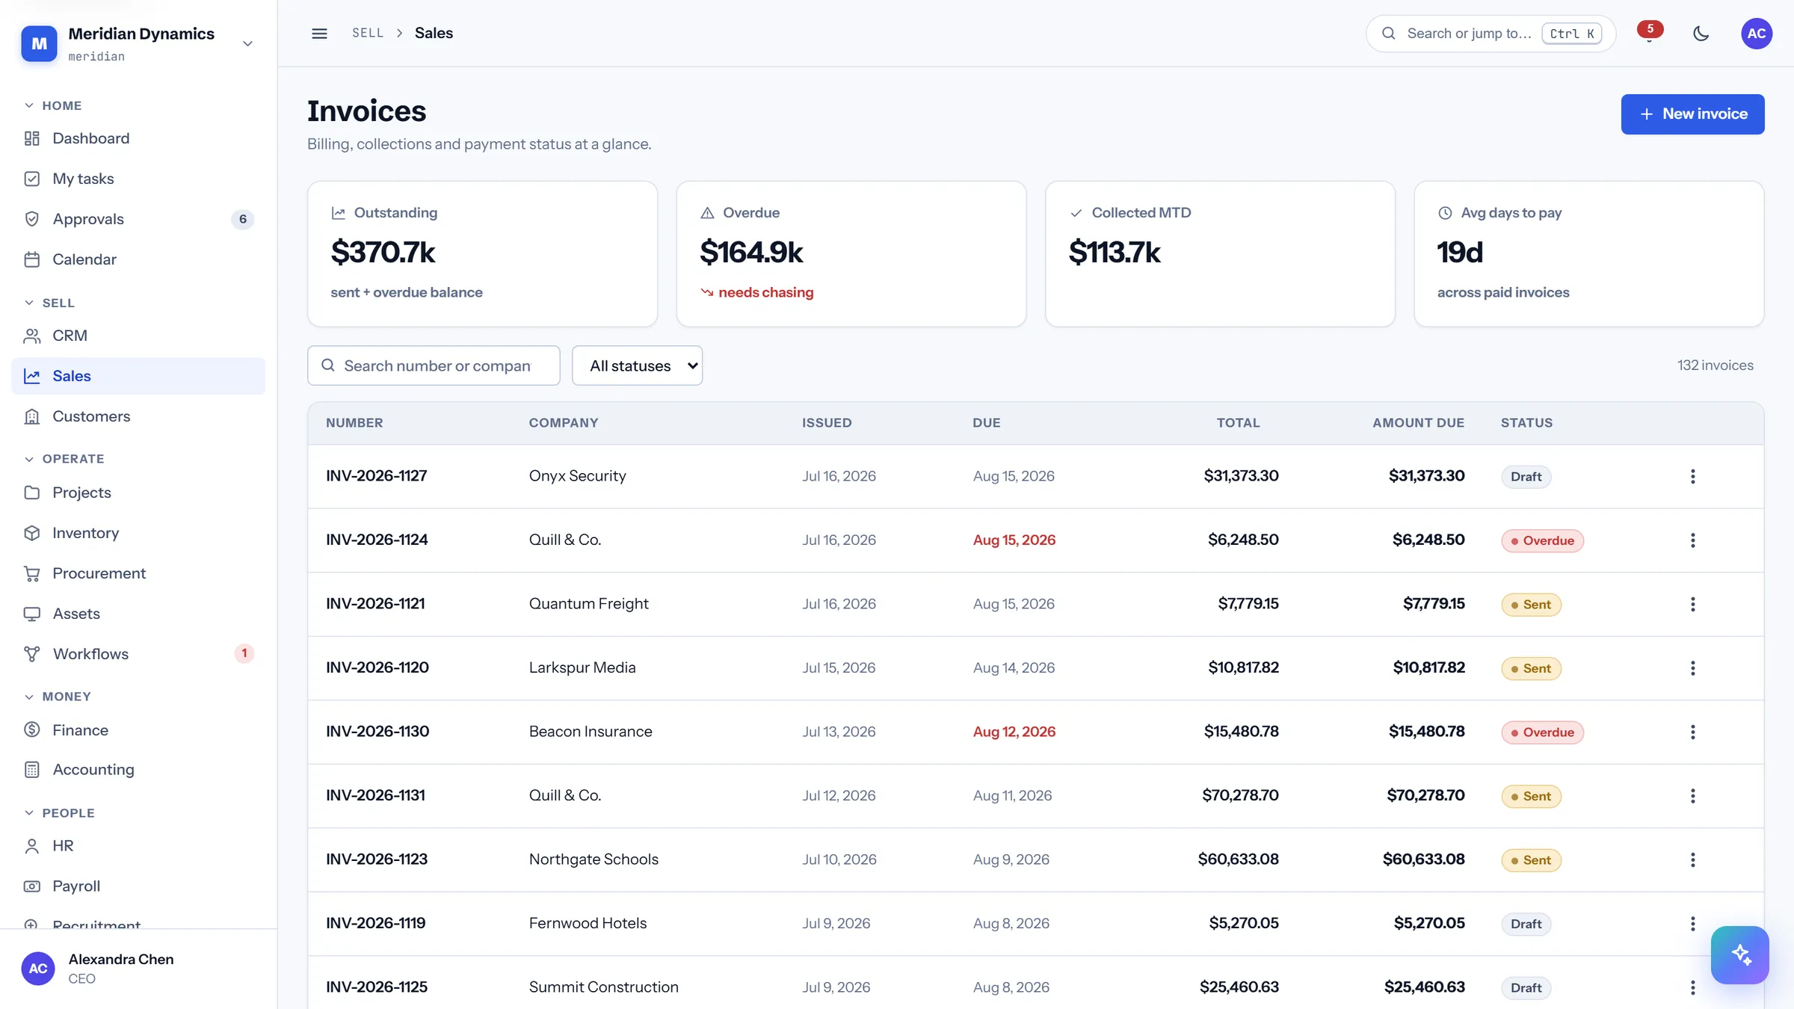Open the All statuses filter dropdown

(637, 365)
